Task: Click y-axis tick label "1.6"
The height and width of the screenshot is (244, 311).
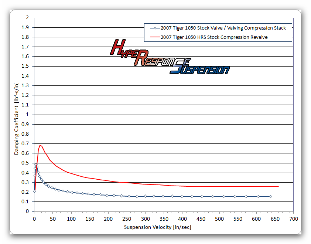Action: point(25,57)
